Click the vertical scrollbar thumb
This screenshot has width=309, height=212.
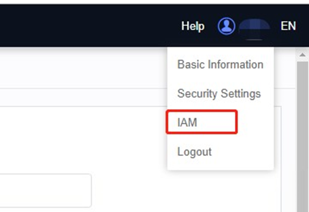[302, 136]
